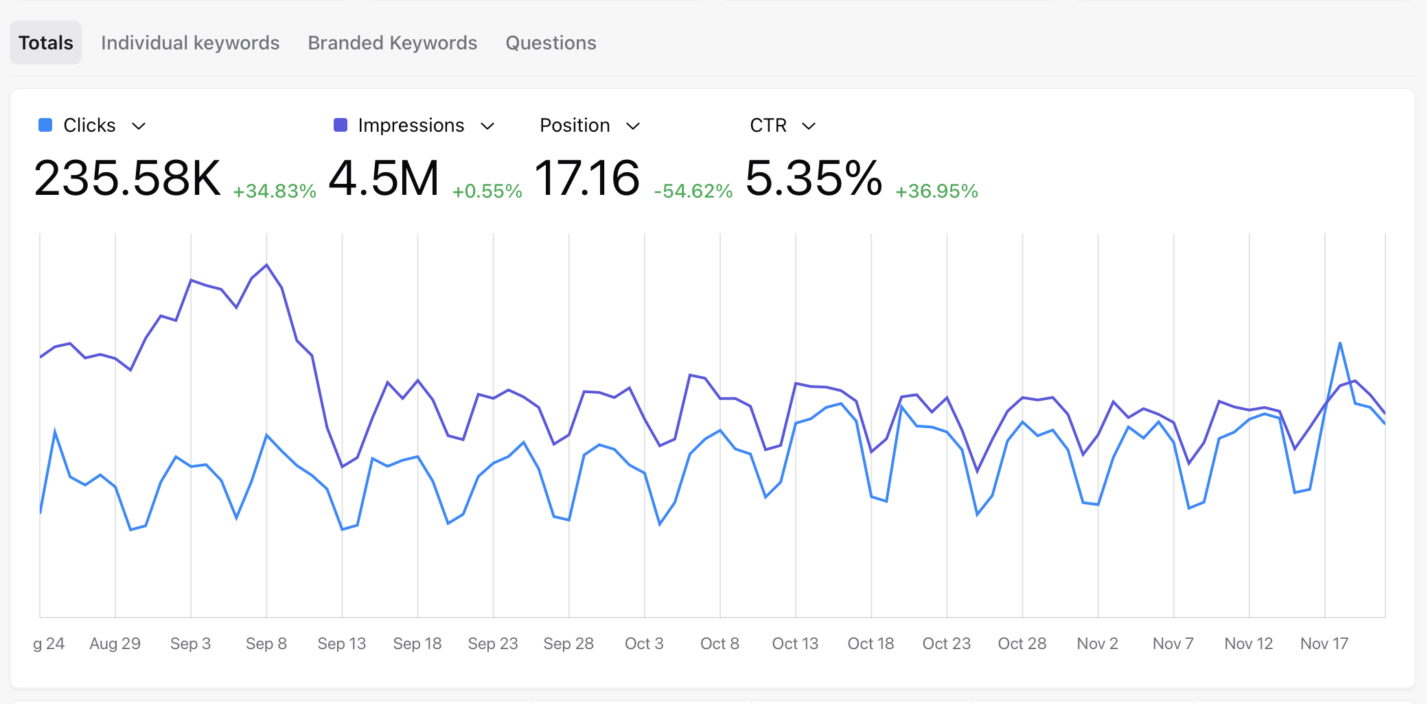Click the purple Impressions legend icon
Viewport: 1428px width, 704px height.
[340, 125]
